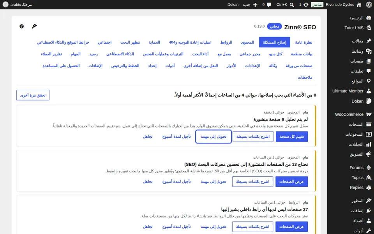Screen dimensions: 374x234
Task: Open the مظهر البحث tab
Action: tap(130, 42)
